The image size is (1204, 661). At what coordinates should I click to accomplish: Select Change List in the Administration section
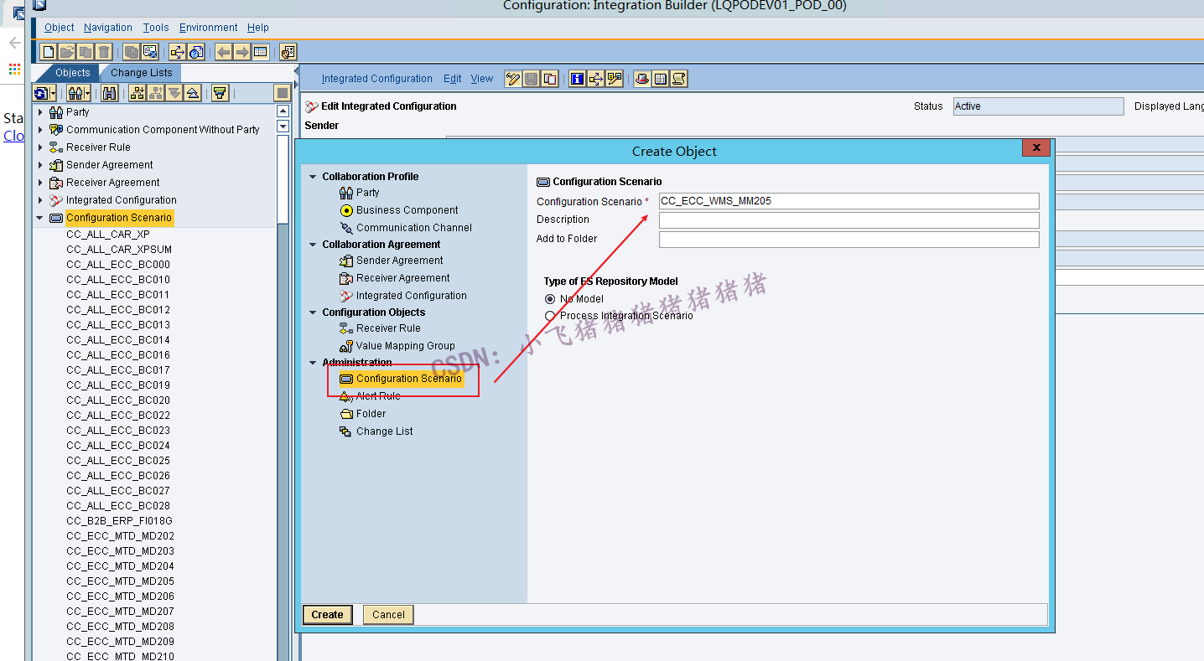pyautogui.click(x=376, y=431)
